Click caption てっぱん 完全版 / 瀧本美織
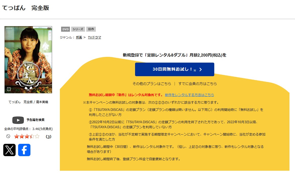This screenshot has width=295, height=175. click(28, 102)
